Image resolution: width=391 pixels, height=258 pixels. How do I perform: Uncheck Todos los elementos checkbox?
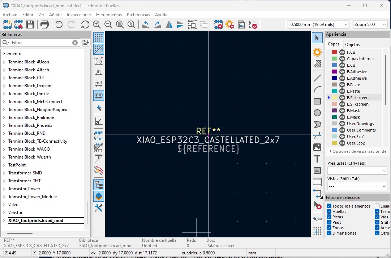pos(329,206)
